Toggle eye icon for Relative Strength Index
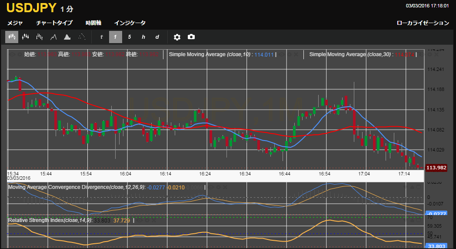456x249 pixels. tap(140, 220)
